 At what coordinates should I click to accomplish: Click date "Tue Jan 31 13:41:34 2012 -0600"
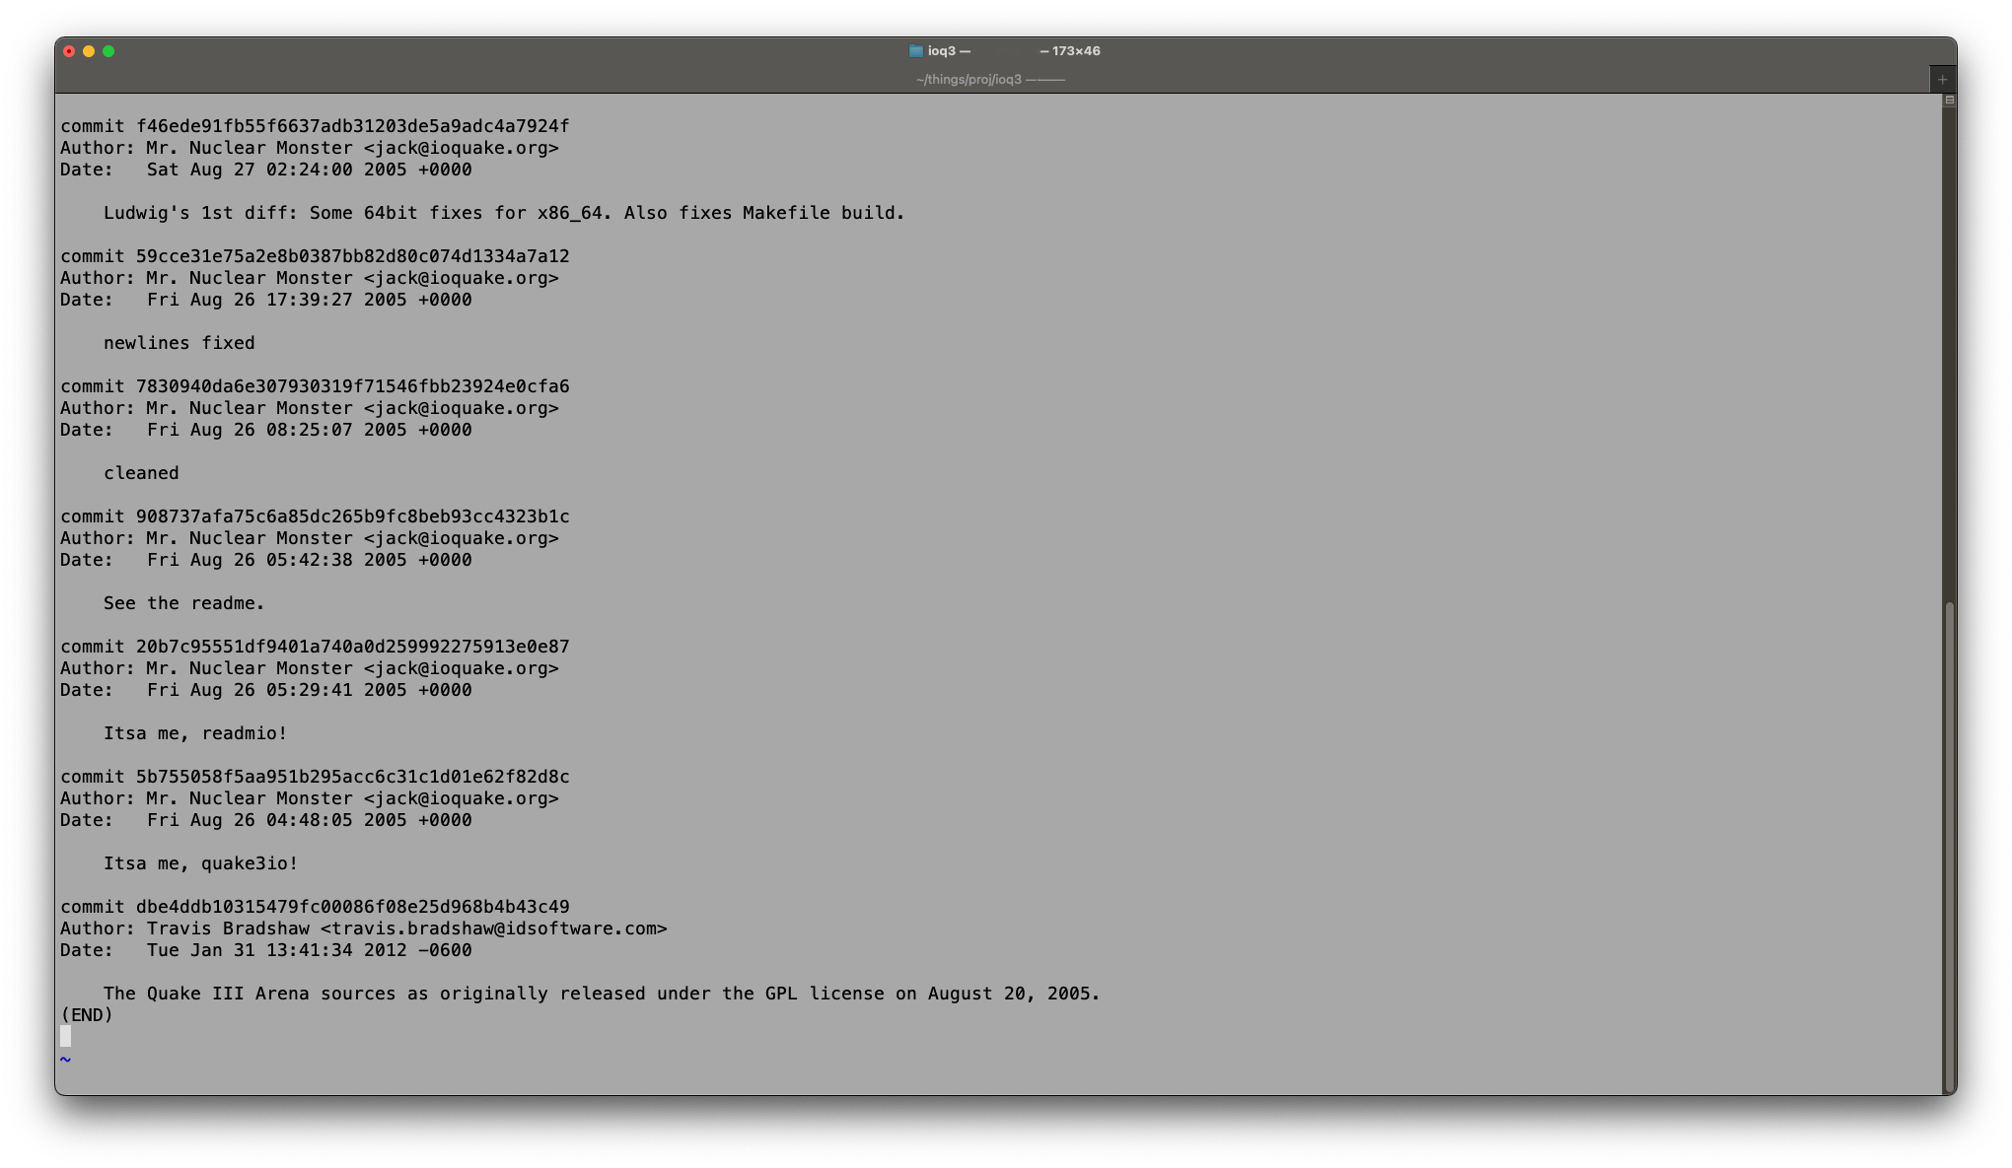309,950
